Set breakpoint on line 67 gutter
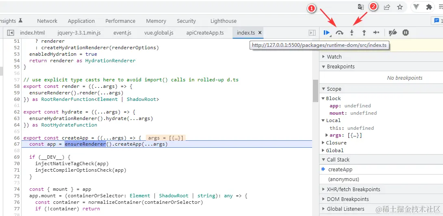This screenshot has height=216, width=443. pos(16,144)
